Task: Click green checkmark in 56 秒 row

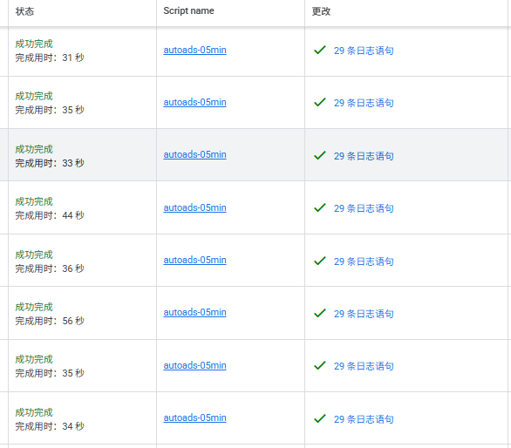Action: coord(320,313)
